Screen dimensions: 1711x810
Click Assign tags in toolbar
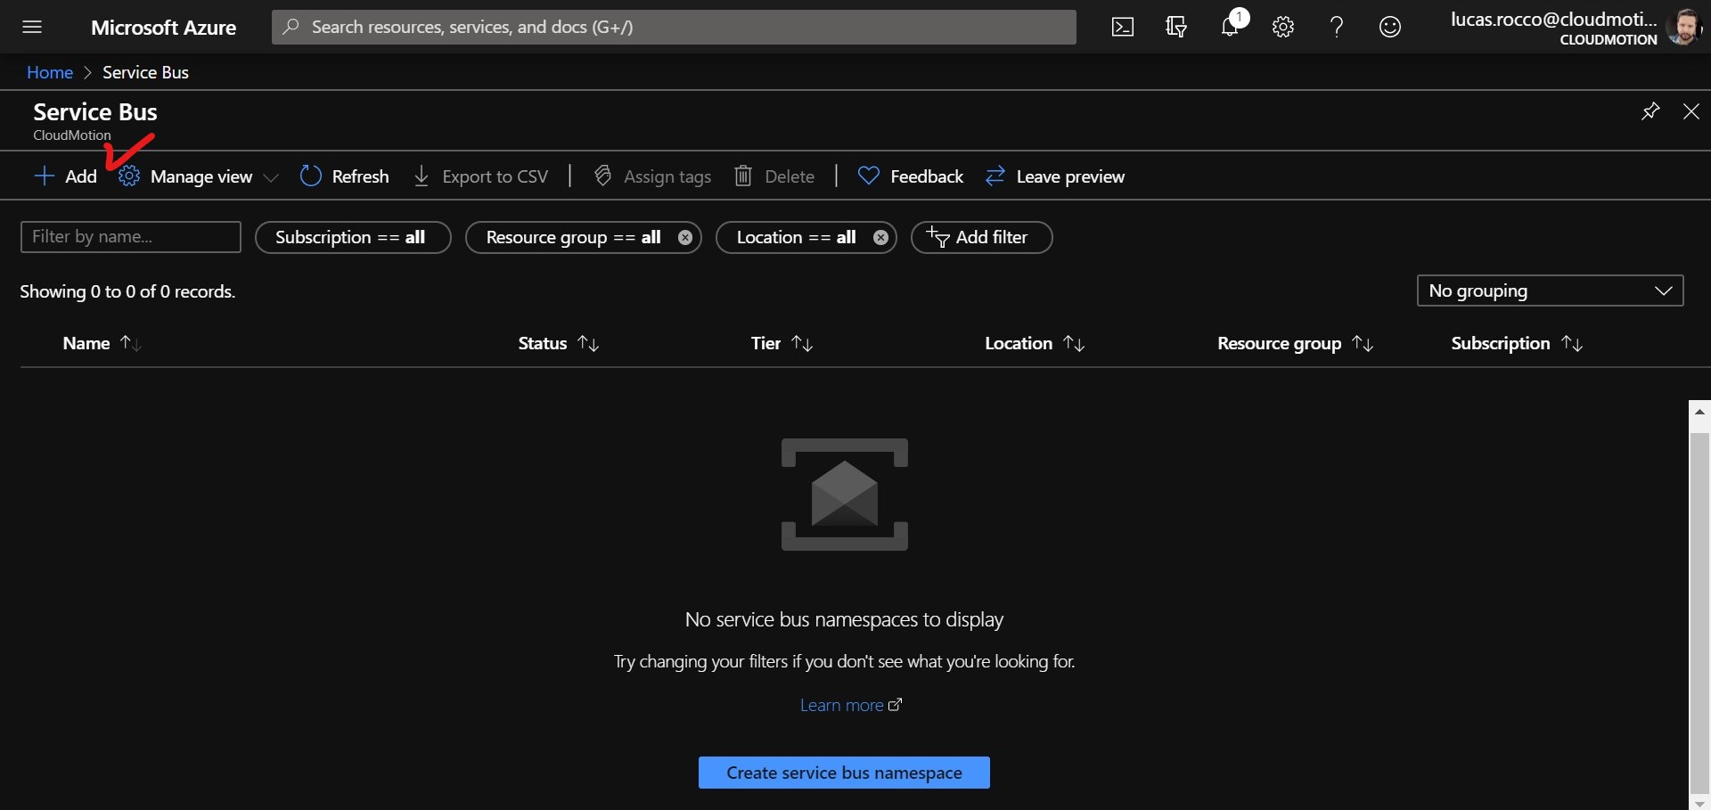(652, 176)
